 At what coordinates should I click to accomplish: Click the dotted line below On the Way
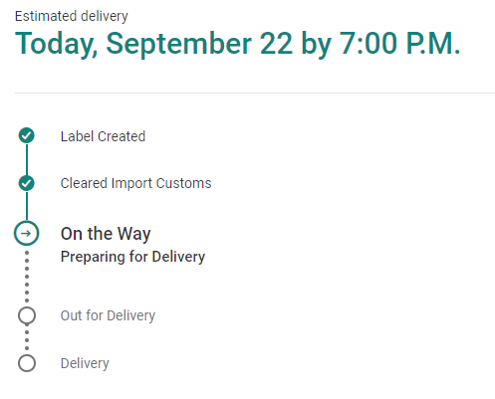(x=27, y=277)
